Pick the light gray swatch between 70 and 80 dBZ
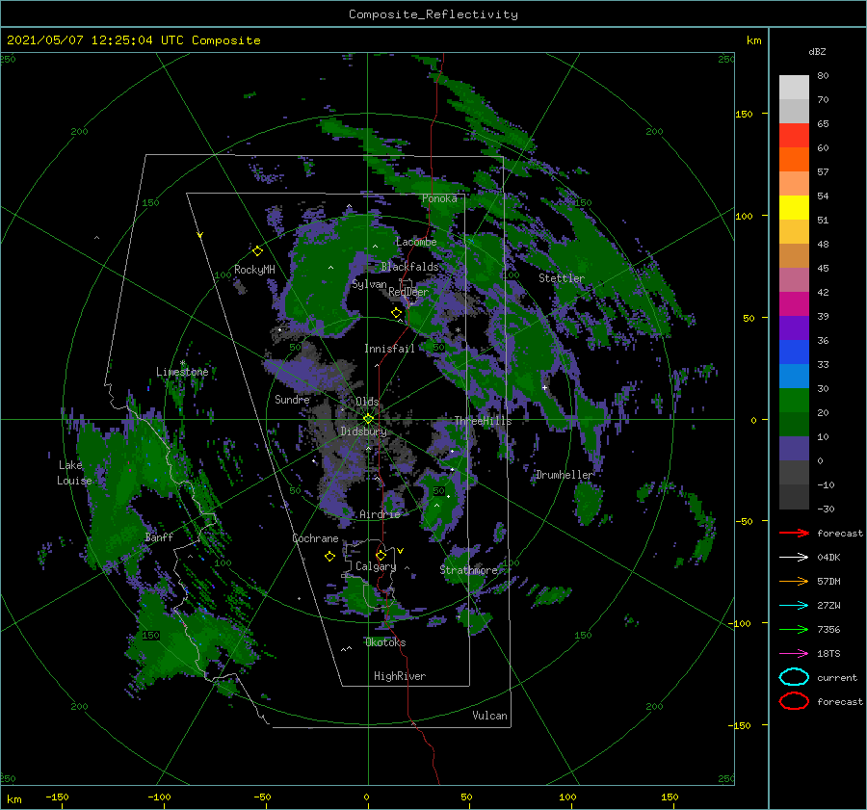This screenshot has width=867, height=810. [x=794, y=88]
